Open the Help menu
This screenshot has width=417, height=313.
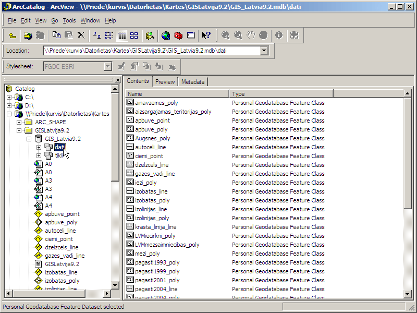(111, 20)
